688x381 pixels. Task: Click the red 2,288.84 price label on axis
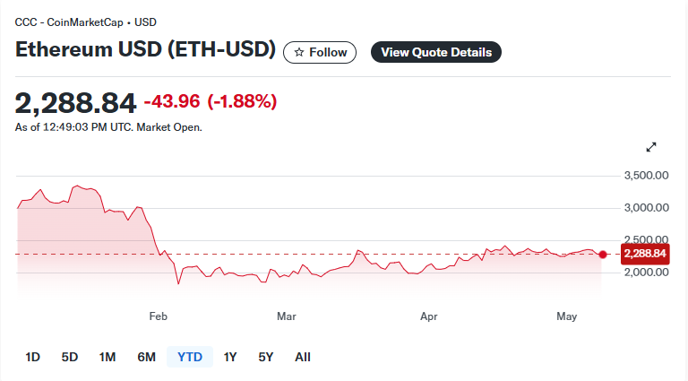pyautogui.click(x=645, y=254)
